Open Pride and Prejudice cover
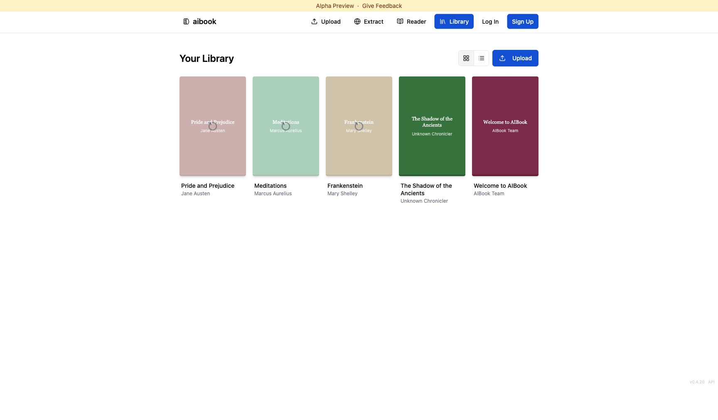The height and width of the screenshot is (420, 718). coord(213,126)
